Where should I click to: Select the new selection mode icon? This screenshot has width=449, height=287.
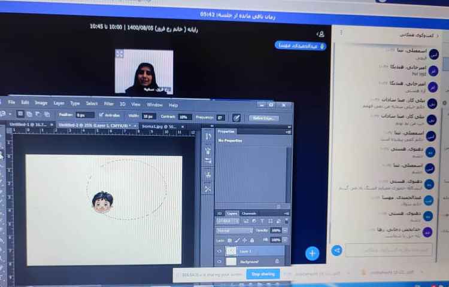tap(20, 114)
